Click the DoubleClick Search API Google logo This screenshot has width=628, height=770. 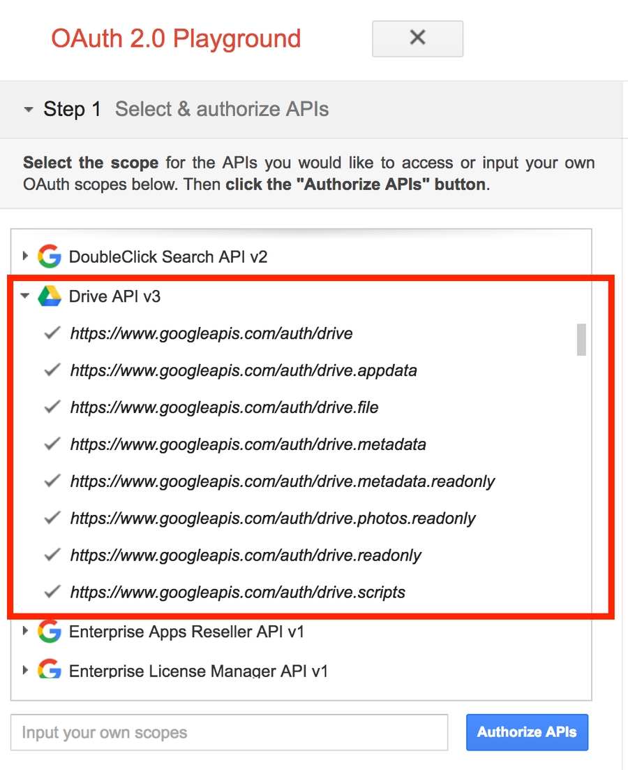tap(49, 256)
